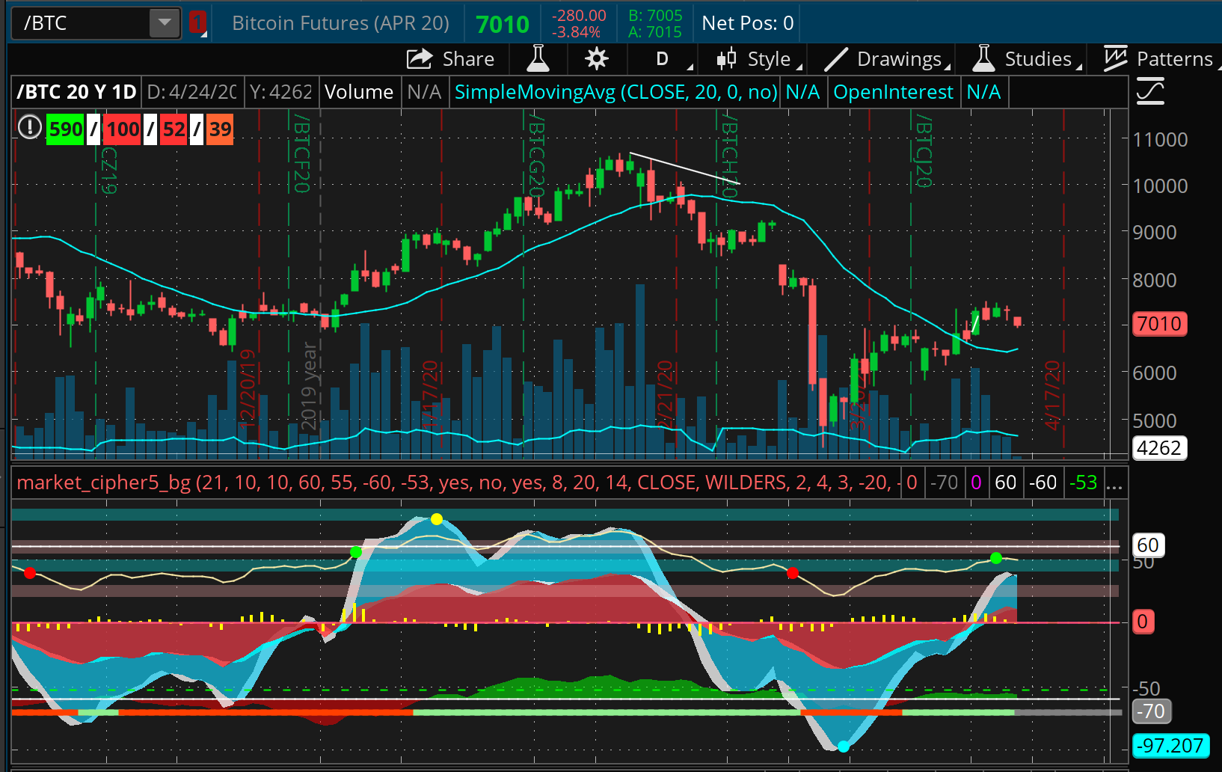Click the /BTCJ20 contract rollover label
Screen dimensions: 1222x772
coord(924,150)
